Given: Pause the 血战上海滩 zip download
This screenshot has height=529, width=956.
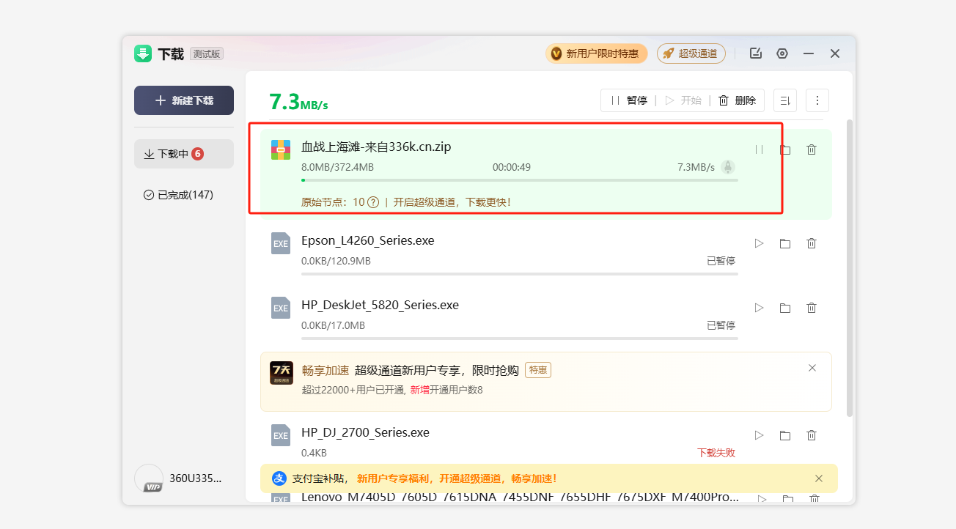Looking at the screenshot, I should 759,149.
